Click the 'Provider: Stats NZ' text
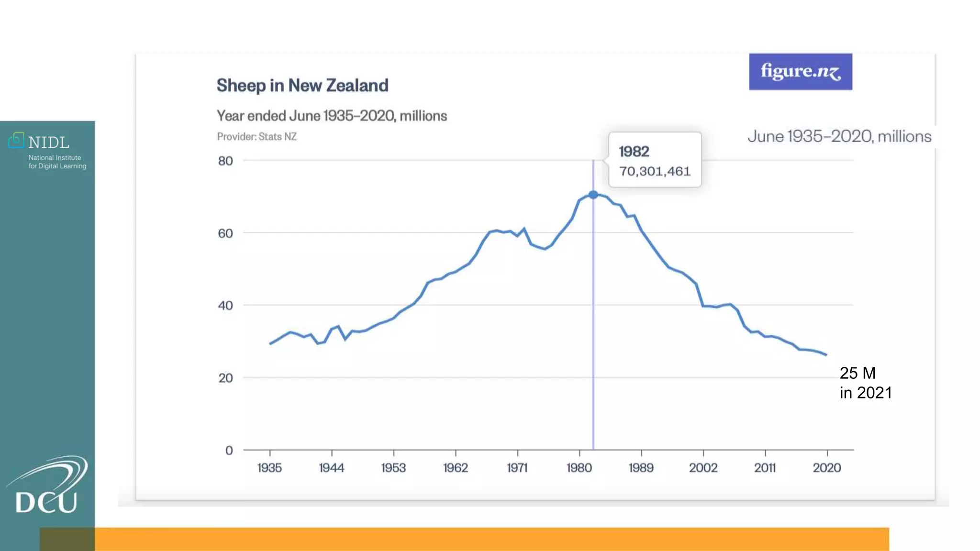 [x=257, y=137]
